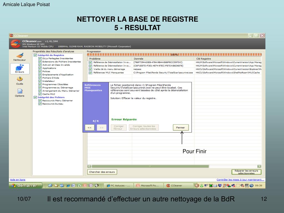284x213 pixels.
Task: Switch to CCleaner taskbar button
Action: point(179,186)
